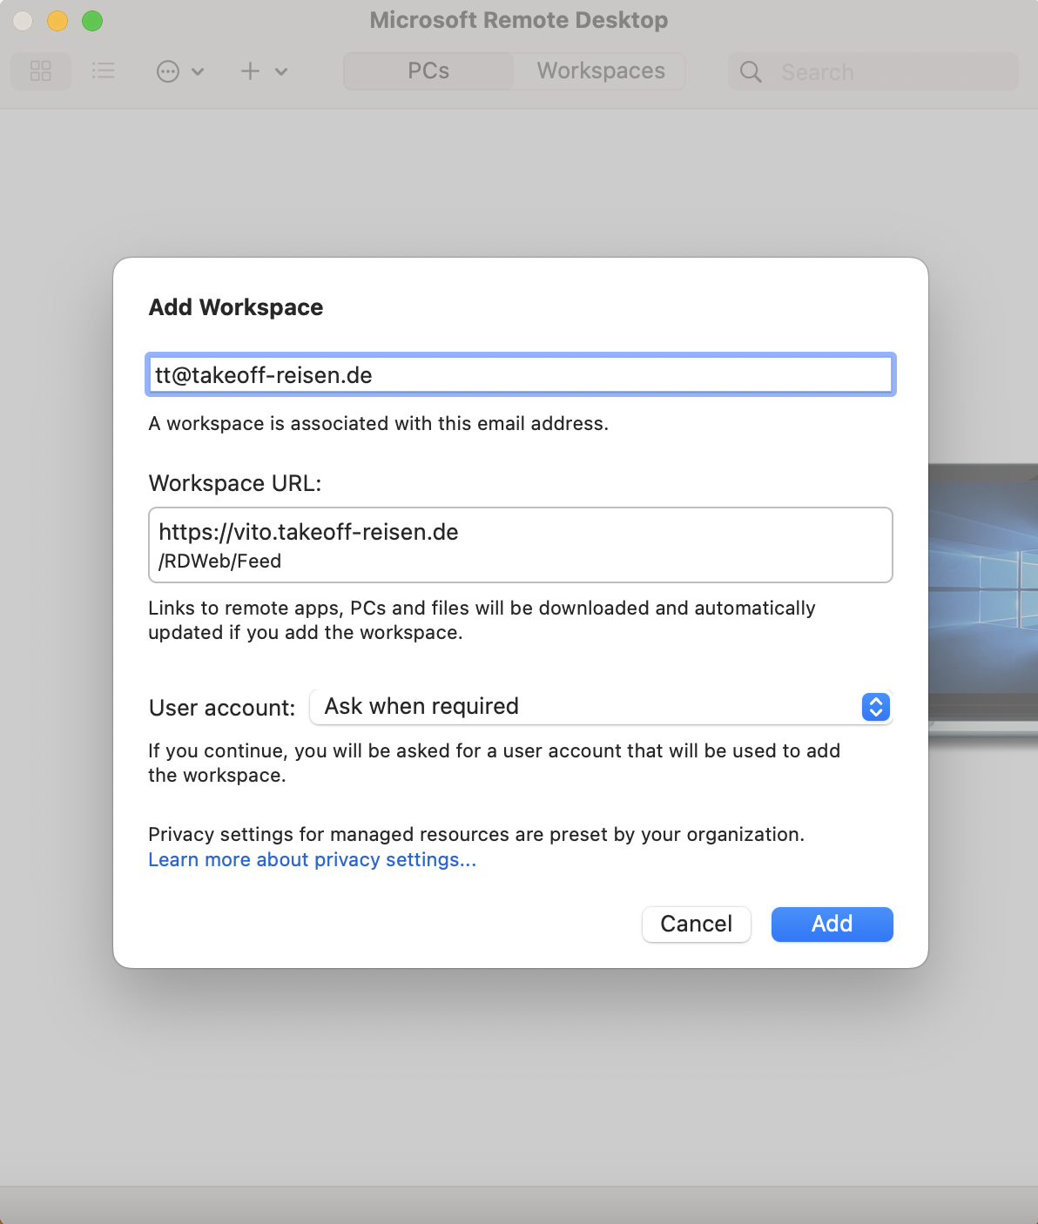Expand the chevron beside the ellipsis icon

(x=198, y=71)
